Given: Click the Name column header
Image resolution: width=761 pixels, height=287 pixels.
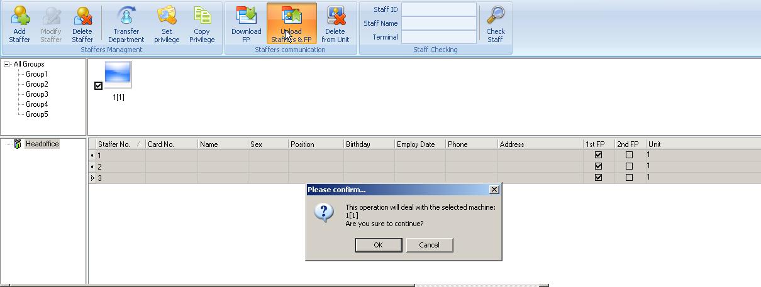Looking at the screenshot, I should pos(209,144).
